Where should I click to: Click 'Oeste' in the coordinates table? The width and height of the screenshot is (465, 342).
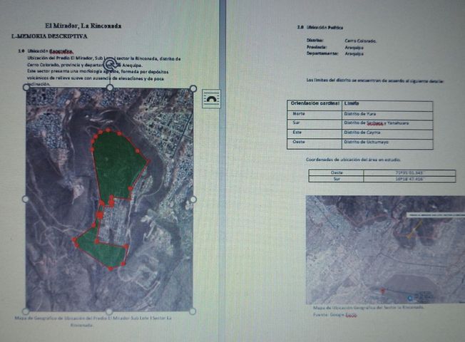[x=337, y=172]
